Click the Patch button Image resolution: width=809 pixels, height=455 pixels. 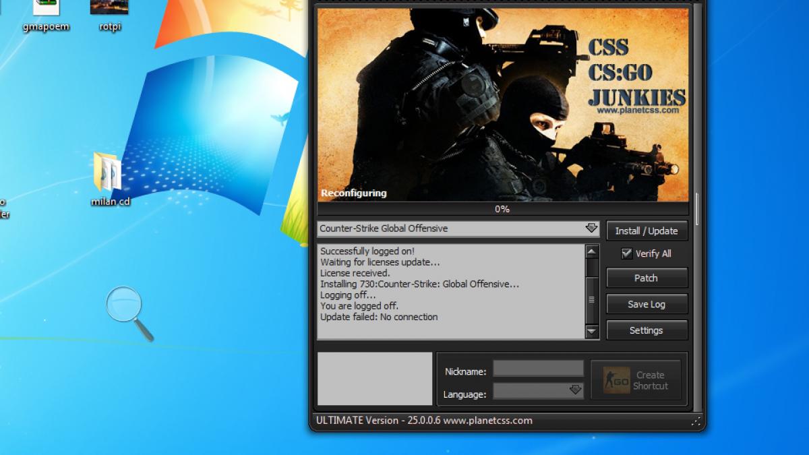point(647,278)
